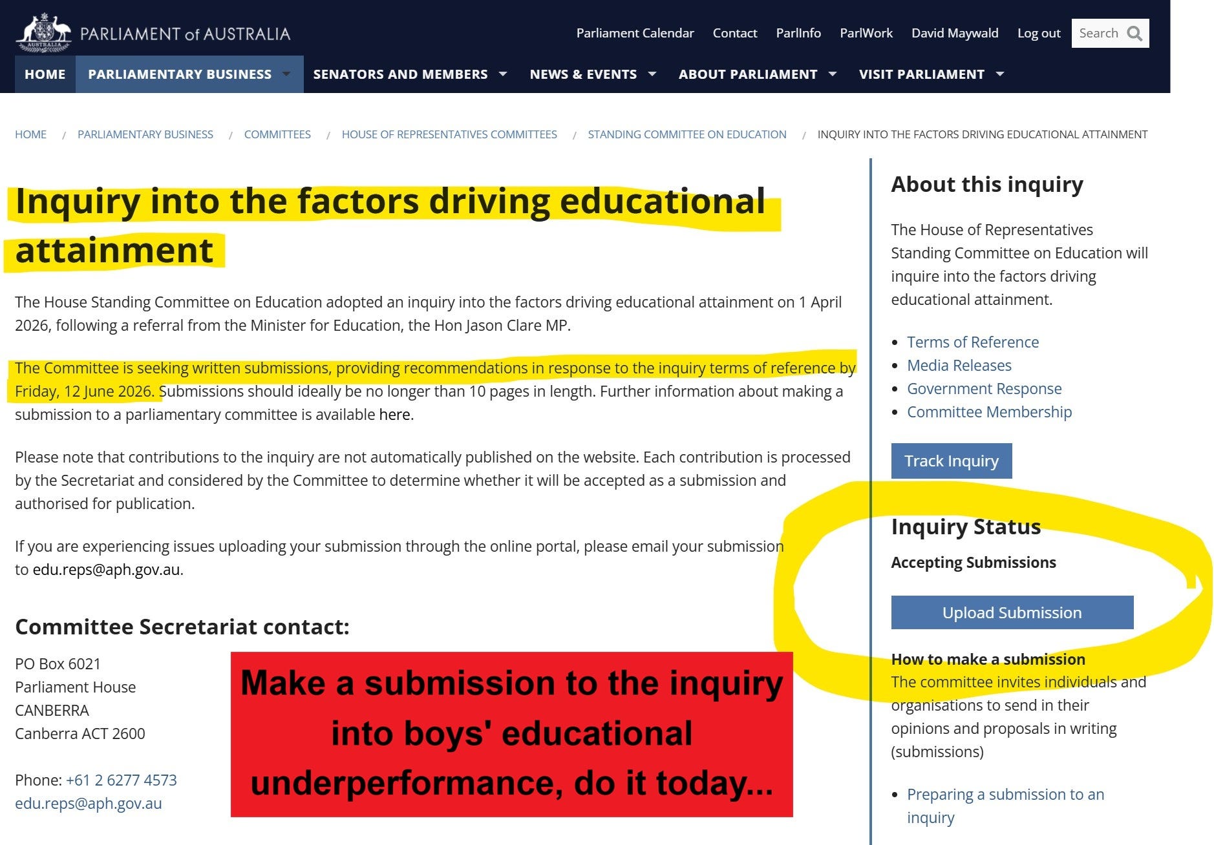
Task: Click the 'Accepting Submissions' status text
Action: pos(974,563)
